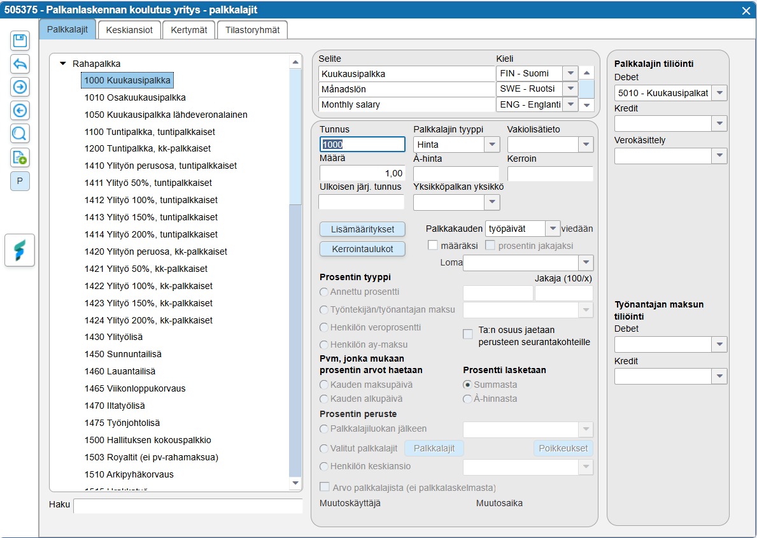Click the tree list scrollbar down arrow
The height and width of the screenshot is (538, 757).
(x=295, y=483)
